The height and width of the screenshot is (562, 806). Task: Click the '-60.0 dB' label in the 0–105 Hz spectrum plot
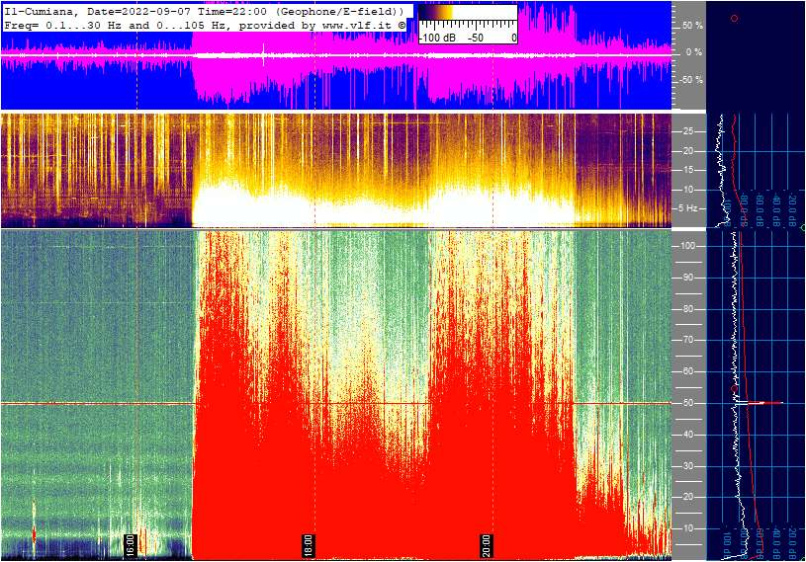pos(760,541)
